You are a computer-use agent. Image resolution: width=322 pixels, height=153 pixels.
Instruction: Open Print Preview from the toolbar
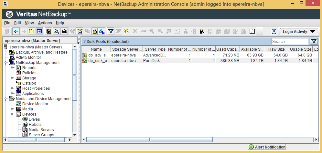tap(56, 31)
